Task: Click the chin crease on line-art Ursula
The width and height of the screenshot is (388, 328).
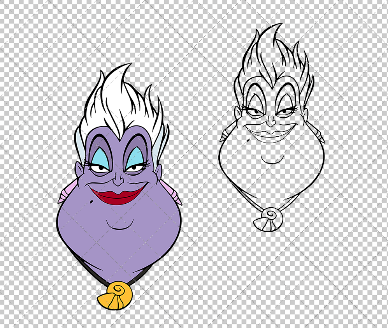Action: pyautogui.click(x=272, y=160)
